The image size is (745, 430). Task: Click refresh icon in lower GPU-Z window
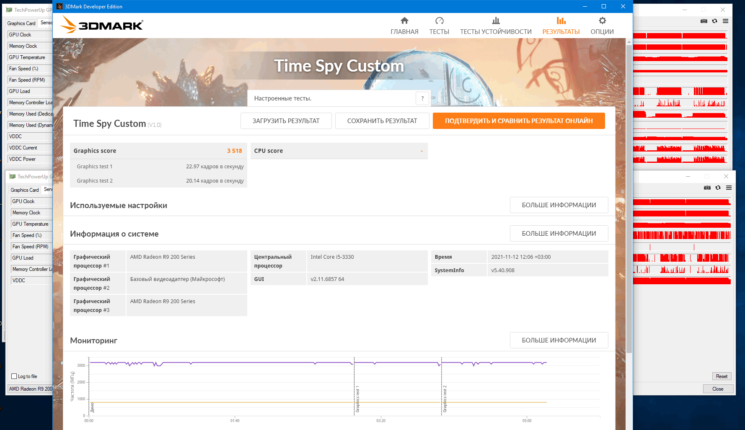(x=718, y=188)
